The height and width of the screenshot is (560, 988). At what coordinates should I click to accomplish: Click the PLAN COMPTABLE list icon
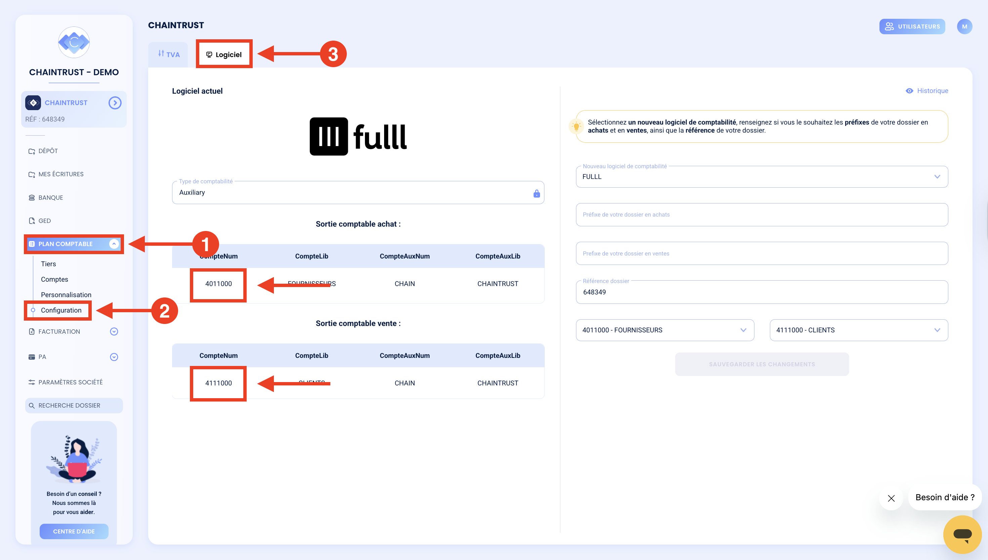click(x=32, y=244)
